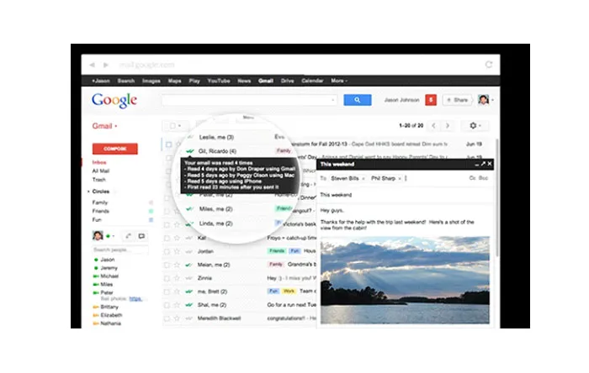Screen dimensions: 589x373
Task: Go to the next page of emails
Action: [x=448, y=125]
